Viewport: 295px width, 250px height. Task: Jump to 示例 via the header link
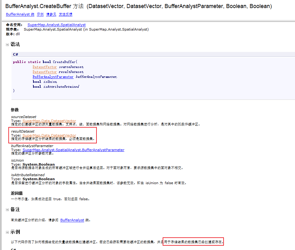coord(40,14)
